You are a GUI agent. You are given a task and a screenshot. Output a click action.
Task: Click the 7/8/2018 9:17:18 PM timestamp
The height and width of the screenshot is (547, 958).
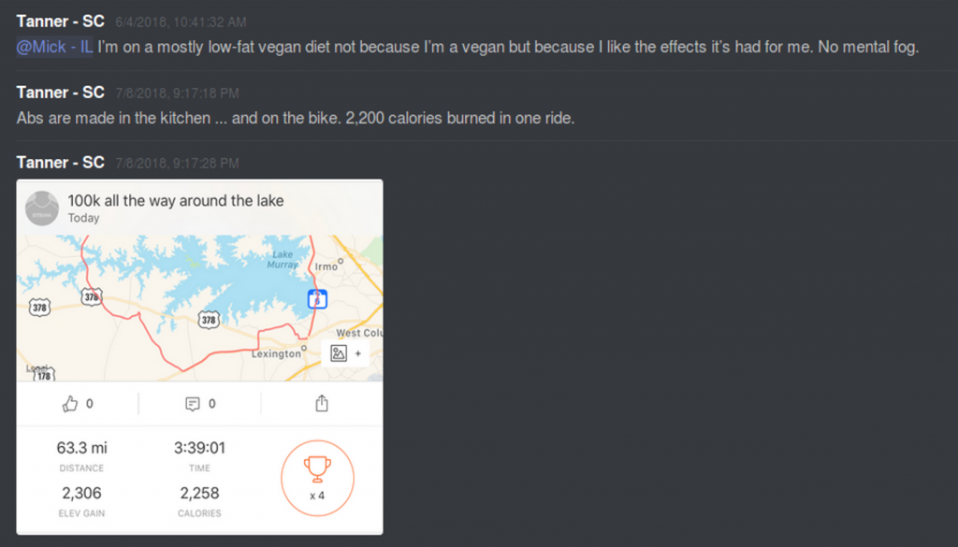pos(177,93)
